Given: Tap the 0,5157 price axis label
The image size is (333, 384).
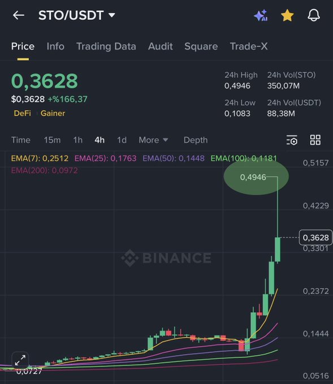Looking at the screenshot, I should pyautogui.click(x=315, y=163).
